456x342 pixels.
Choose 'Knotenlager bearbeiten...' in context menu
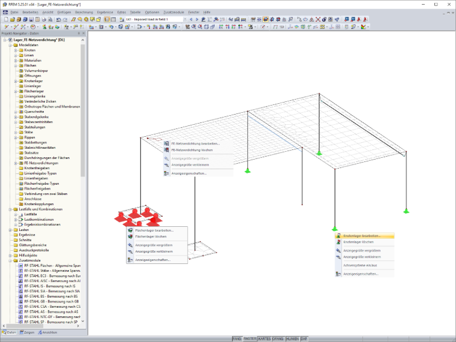pos(365,236)
